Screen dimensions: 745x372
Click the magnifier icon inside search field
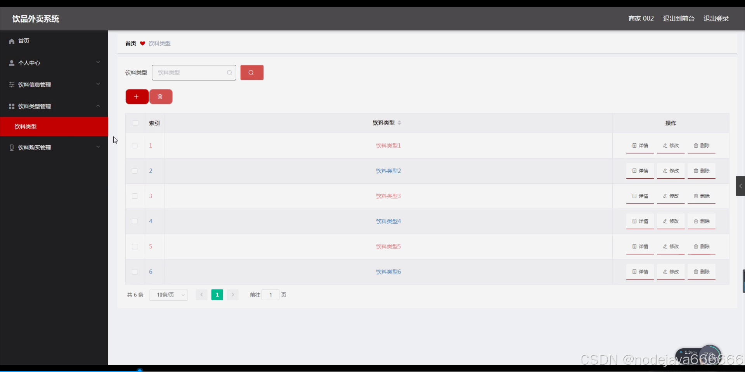coord(229,72)
